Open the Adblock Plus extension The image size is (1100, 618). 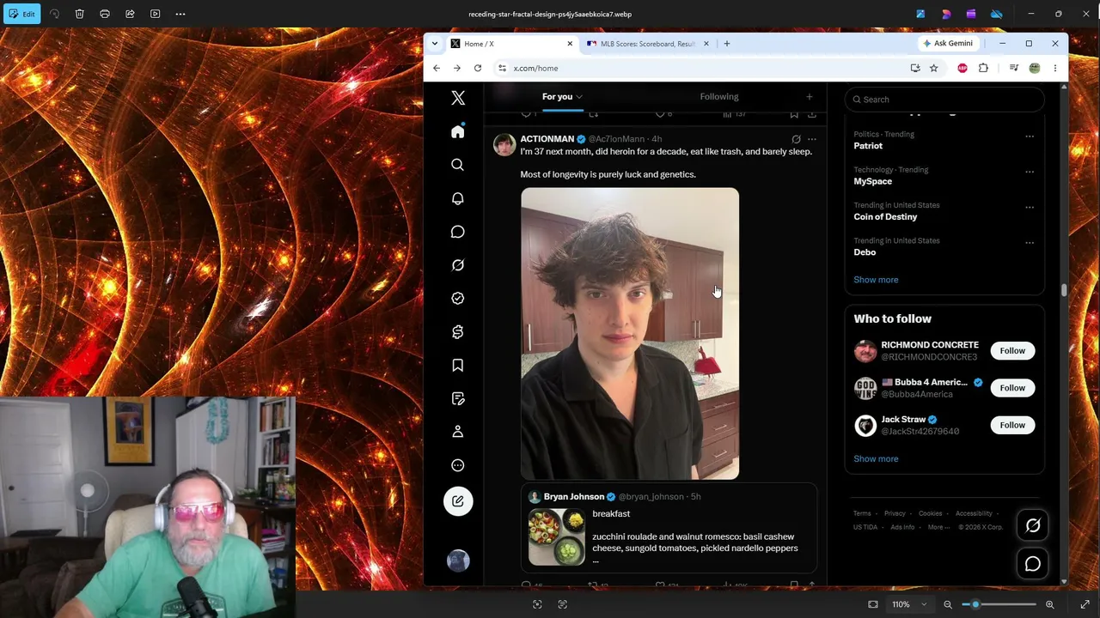(962, 68)
